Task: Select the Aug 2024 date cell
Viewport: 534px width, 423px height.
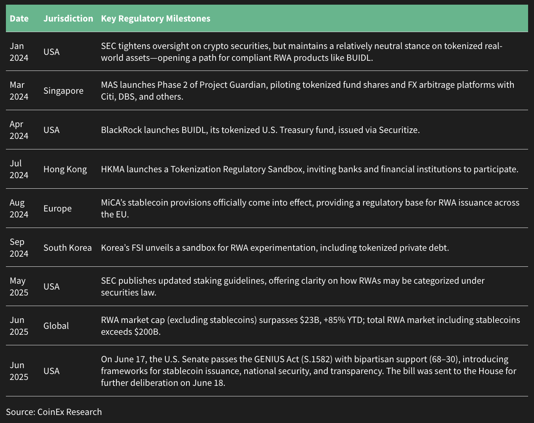Action: pyautogui.click(x=19, y=208)
